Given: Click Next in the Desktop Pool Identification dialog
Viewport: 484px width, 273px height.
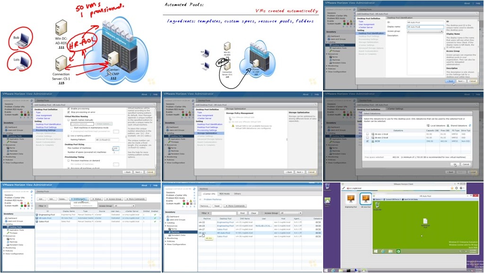Looking at the screenshot, I should pyautogui.click(x=460, y=81).
